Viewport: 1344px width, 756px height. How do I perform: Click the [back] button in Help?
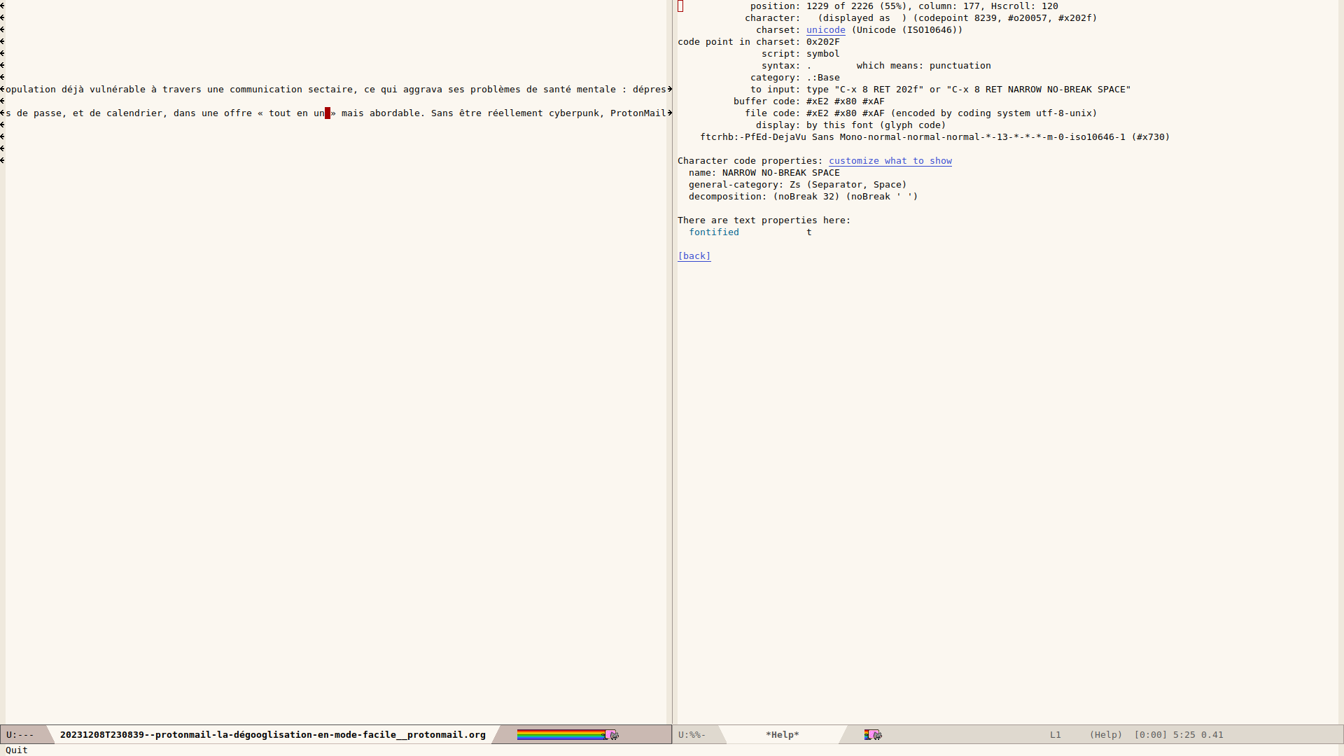click(694, 256)
